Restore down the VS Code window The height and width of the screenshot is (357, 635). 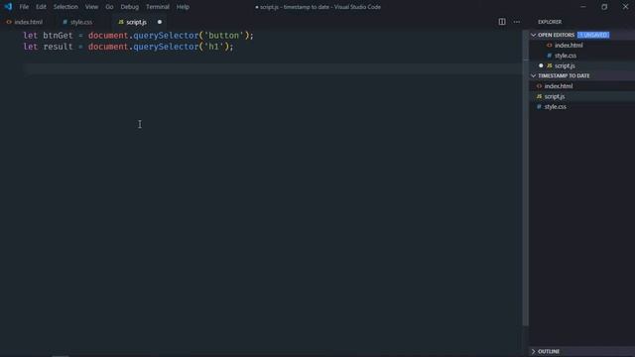(604, 7)
